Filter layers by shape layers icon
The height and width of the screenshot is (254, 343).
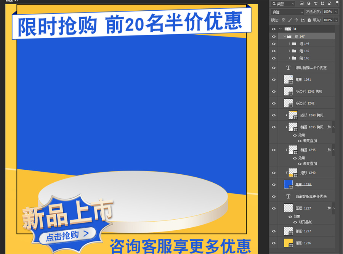coord(323,3)
